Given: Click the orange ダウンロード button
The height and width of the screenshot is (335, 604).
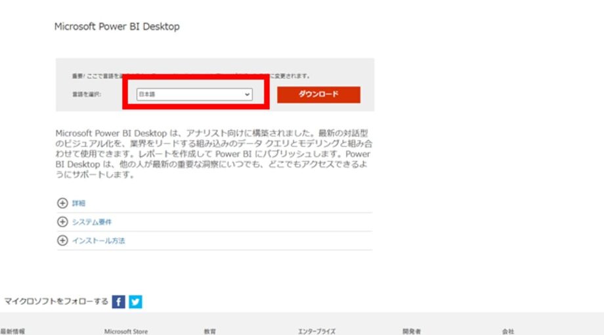Looking at the screenshot, I should point(318,95).
